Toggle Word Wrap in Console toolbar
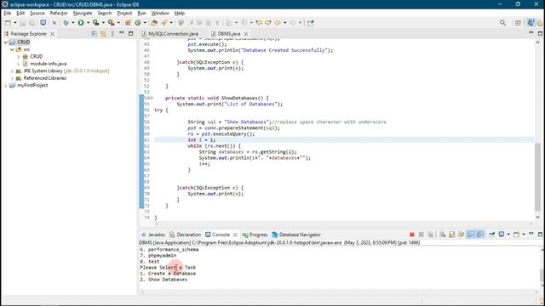This screenshot has width=545, height=306. [462, 235]
